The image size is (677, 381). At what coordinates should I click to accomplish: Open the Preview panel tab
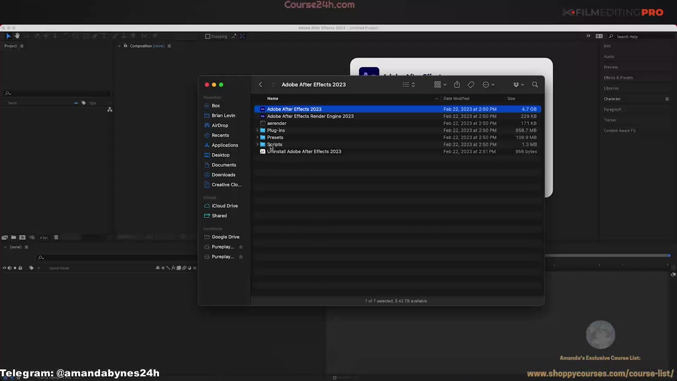[x=611, y=67]
